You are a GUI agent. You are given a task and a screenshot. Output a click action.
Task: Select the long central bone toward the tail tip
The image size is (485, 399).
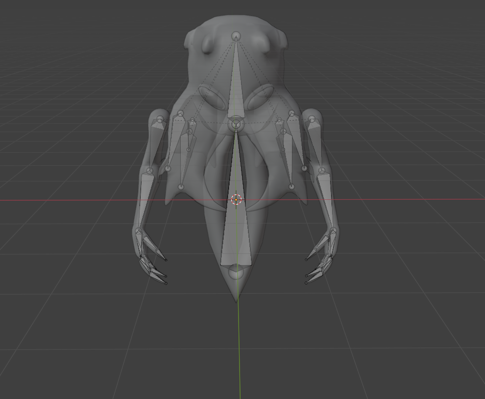coord(236,201)
